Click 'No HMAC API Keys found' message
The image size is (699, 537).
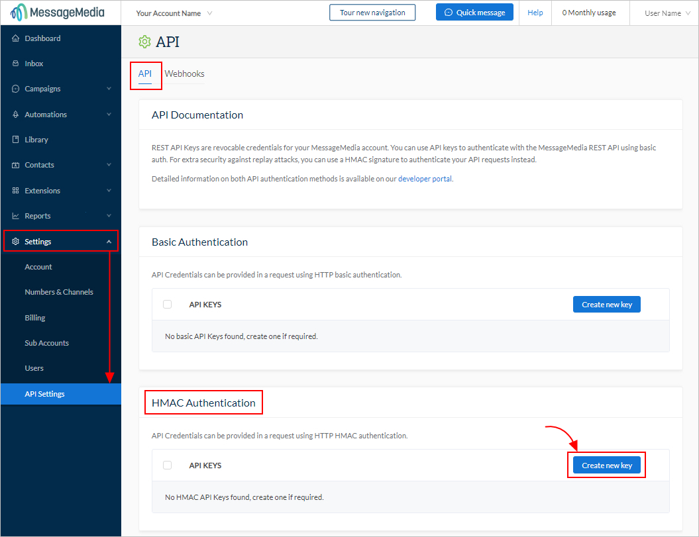click(244, 497)
